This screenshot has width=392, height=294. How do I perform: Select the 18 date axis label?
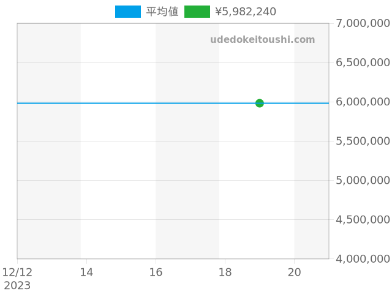point(225,272)
